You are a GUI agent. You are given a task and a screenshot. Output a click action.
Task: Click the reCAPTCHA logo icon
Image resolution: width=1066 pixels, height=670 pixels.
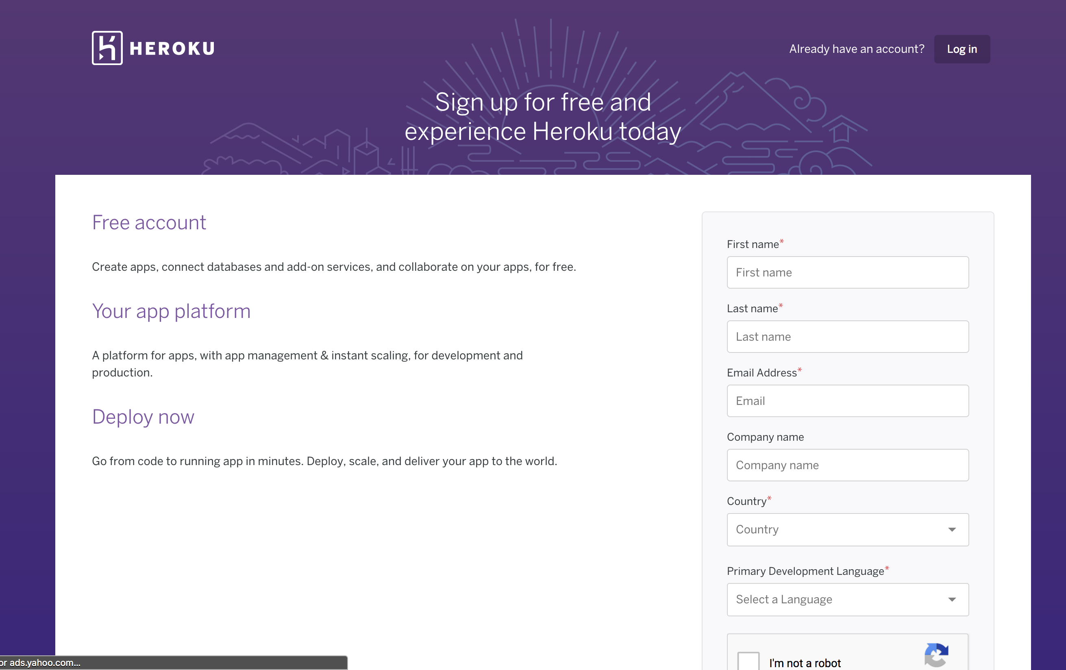[x=936, y=655]
